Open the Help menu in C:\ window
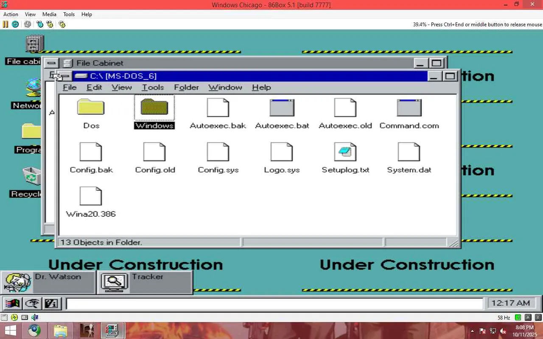This screenshot has height=339, width=543. (261, 87)
